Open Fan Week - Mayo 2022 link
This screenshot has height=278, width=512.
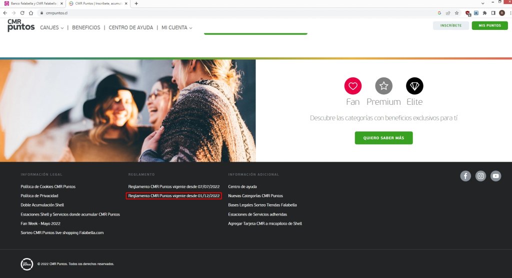(x=40, y=224)
